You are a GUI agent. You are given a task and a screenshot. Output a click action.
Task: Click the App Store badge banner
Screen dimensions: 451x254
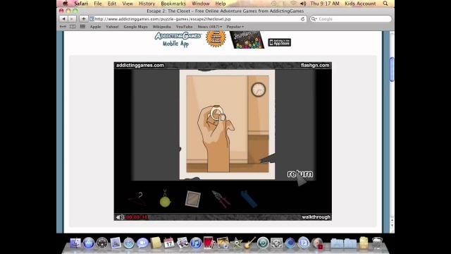[279, 42]
